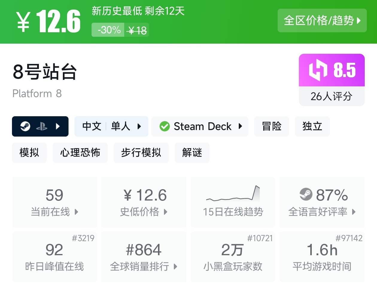377x283 pixels.
Task: Open 全区价格/趋势 regional price trends
Action: [x=322, y=21]
